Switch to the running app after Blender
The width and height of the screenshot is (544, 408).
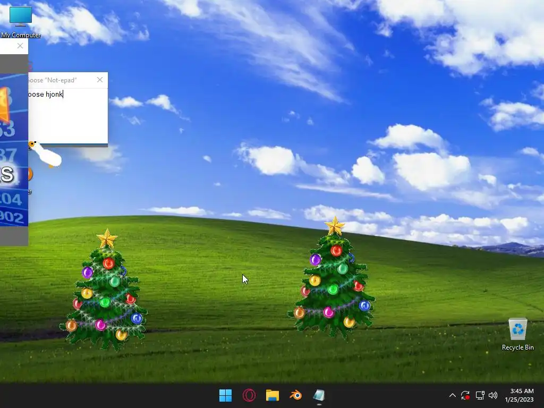click(x=319, y=395)
